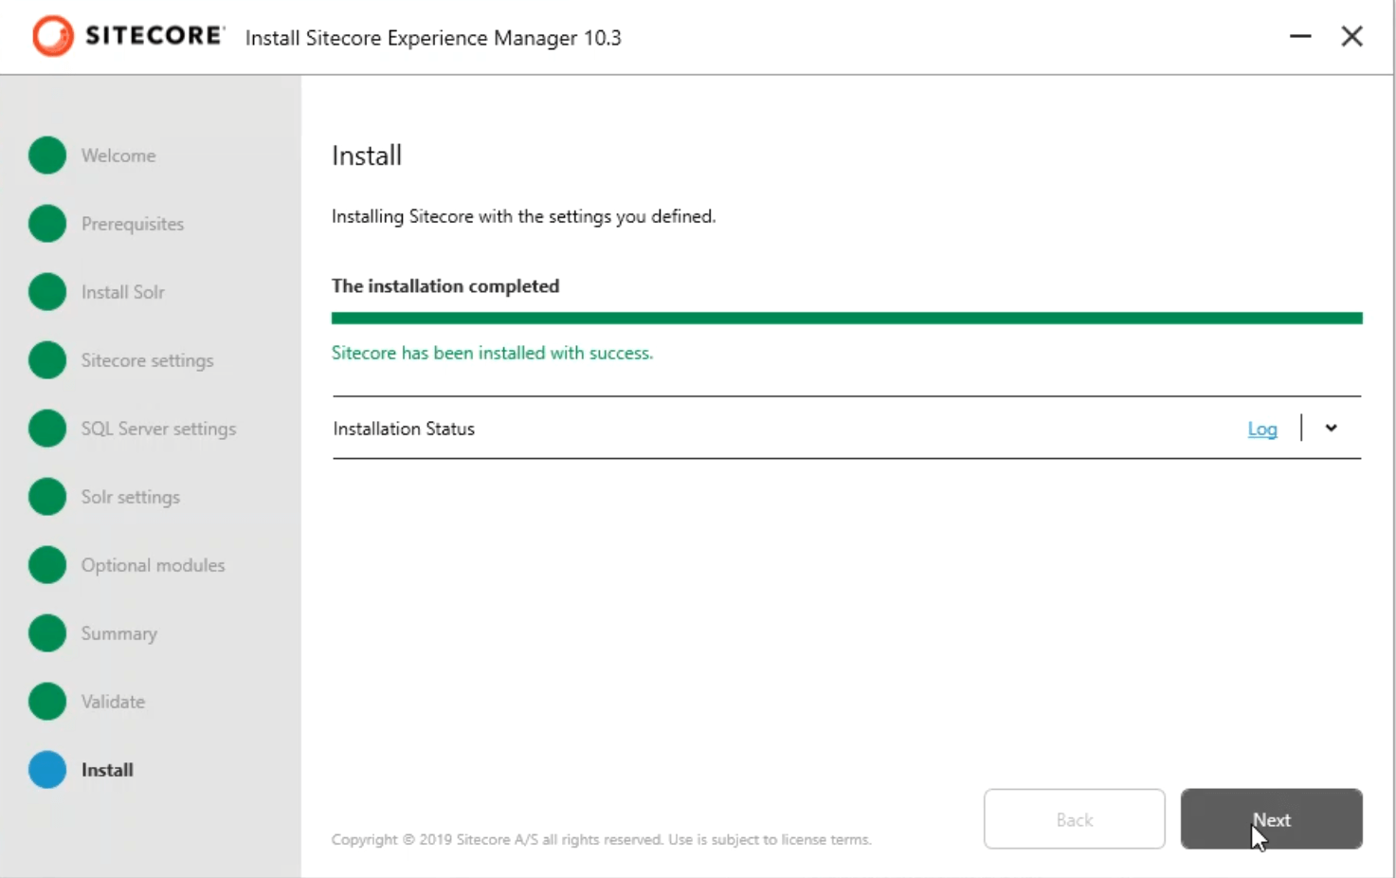Click the blue Install step circle

coord(47,770)
